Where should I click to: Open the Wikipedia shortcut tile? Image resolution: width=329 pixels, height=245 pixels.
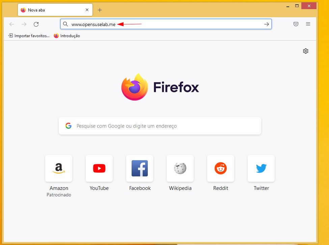coord(180,168)
